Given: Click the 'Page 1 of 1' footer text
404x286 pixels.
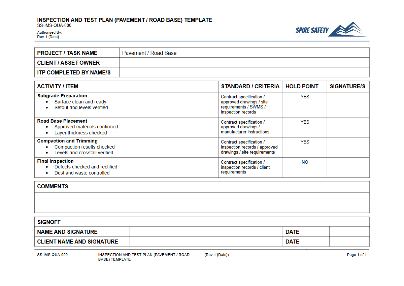Looking at the screenshot, I should point(357,255).
